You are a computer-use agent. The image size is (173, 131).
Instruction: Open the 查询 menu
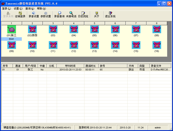(30, 9)
